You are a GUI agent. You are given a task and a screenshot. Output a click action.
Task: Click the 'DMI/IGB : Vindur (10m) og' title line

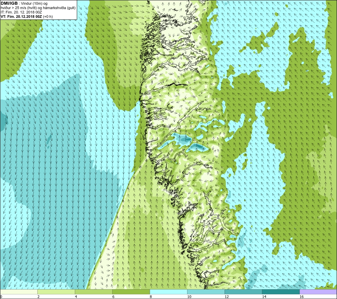coord(24,3)
